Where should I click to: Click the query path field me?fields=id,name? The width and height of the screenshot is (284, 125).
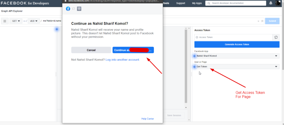52,21
